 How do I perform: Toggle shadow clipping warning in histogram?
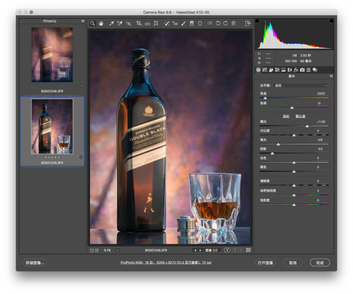click(257, 21)
